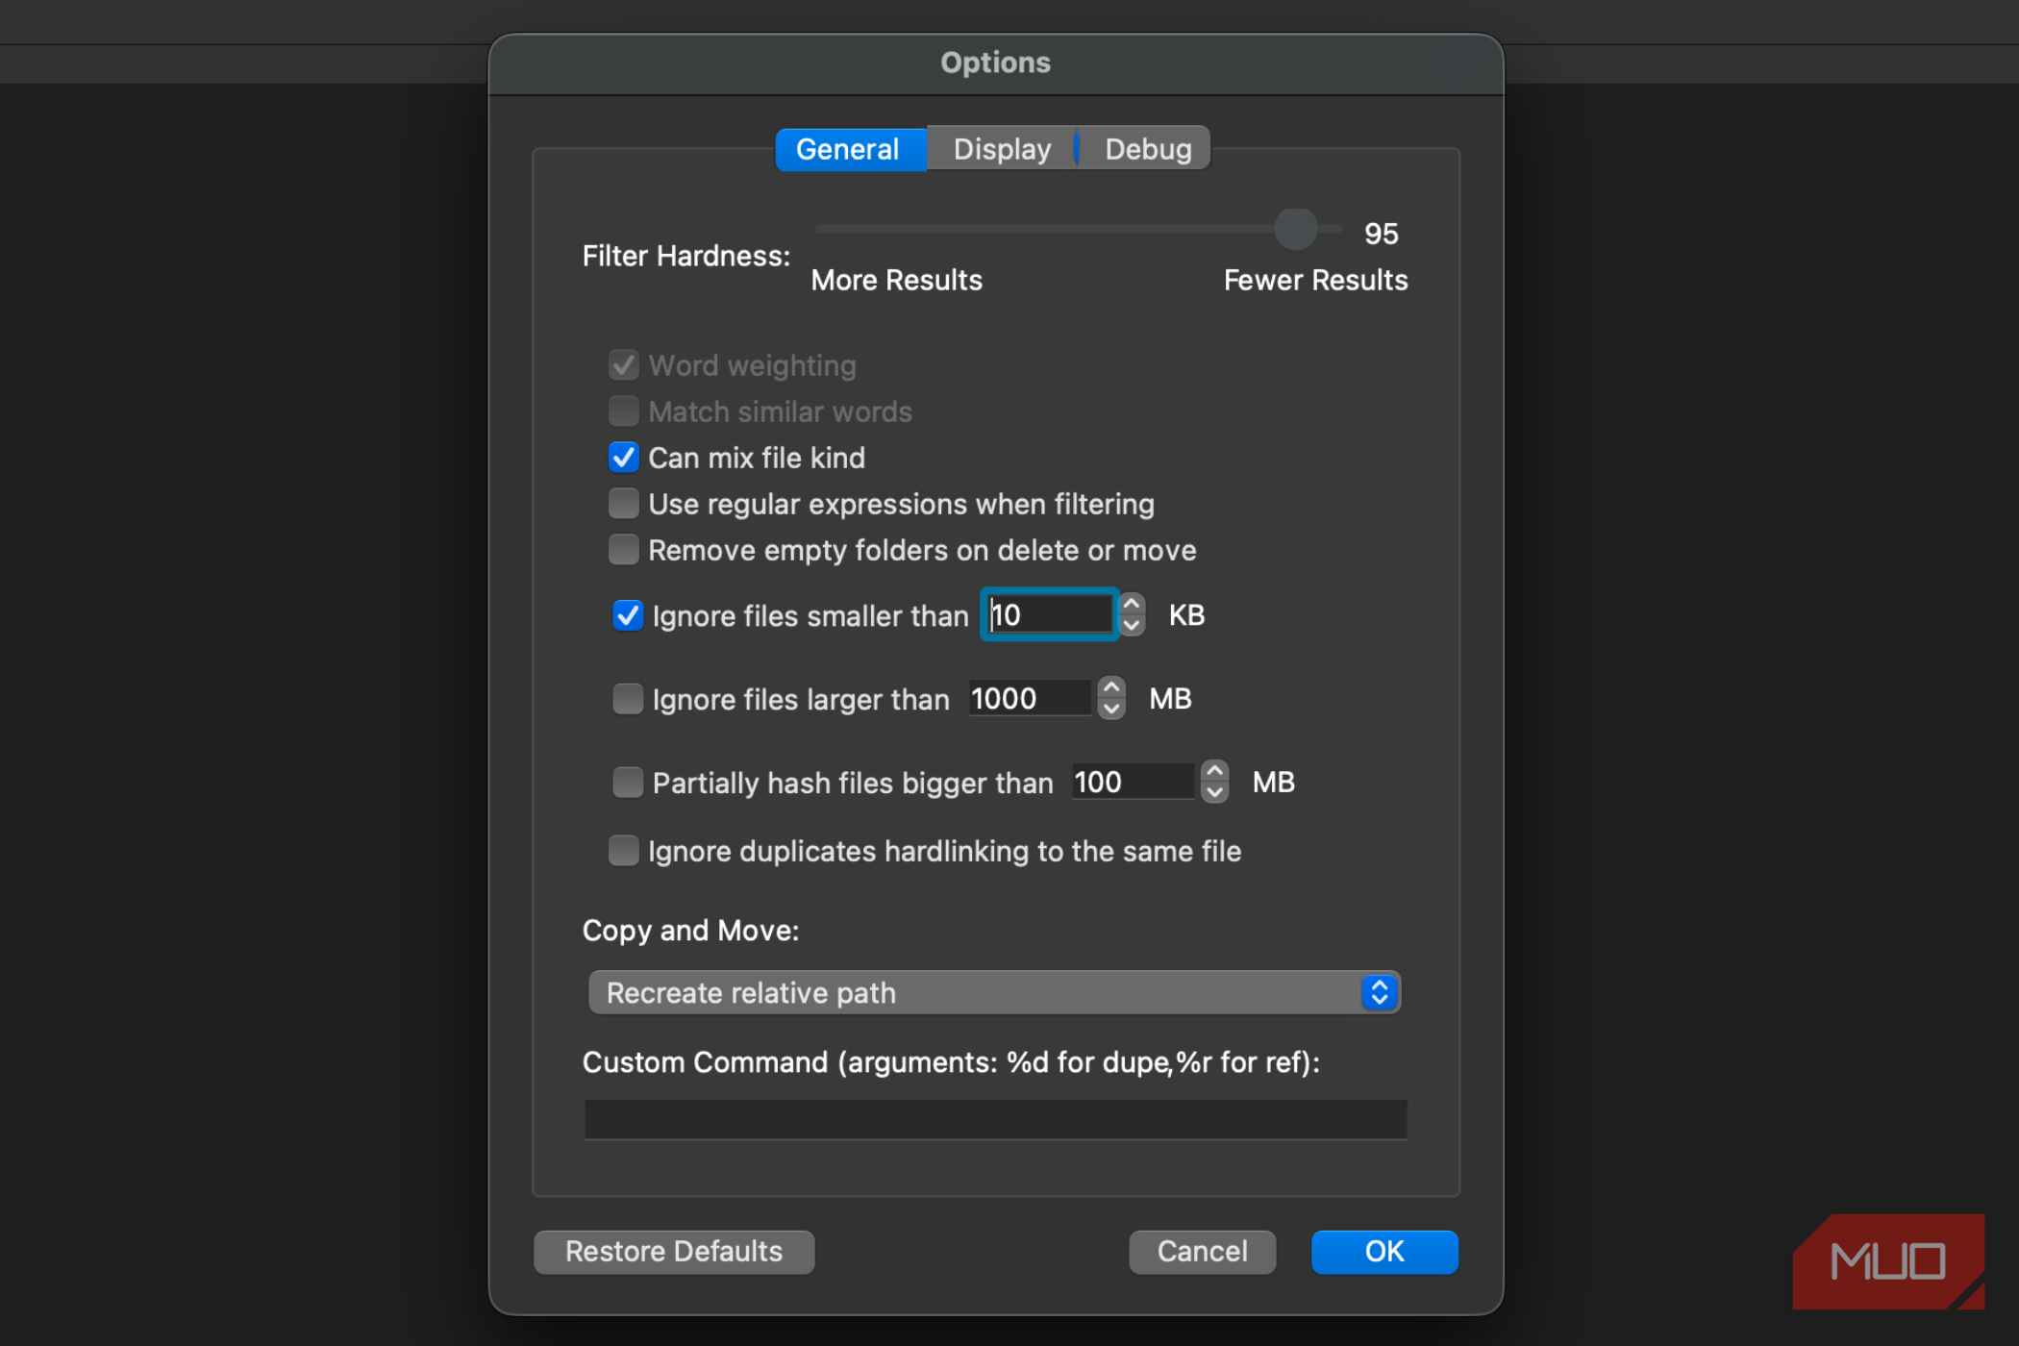Viewport: 2019px width, 1346px height.
Task: Click the Custom Command text field
Action: click(995, 1119)
